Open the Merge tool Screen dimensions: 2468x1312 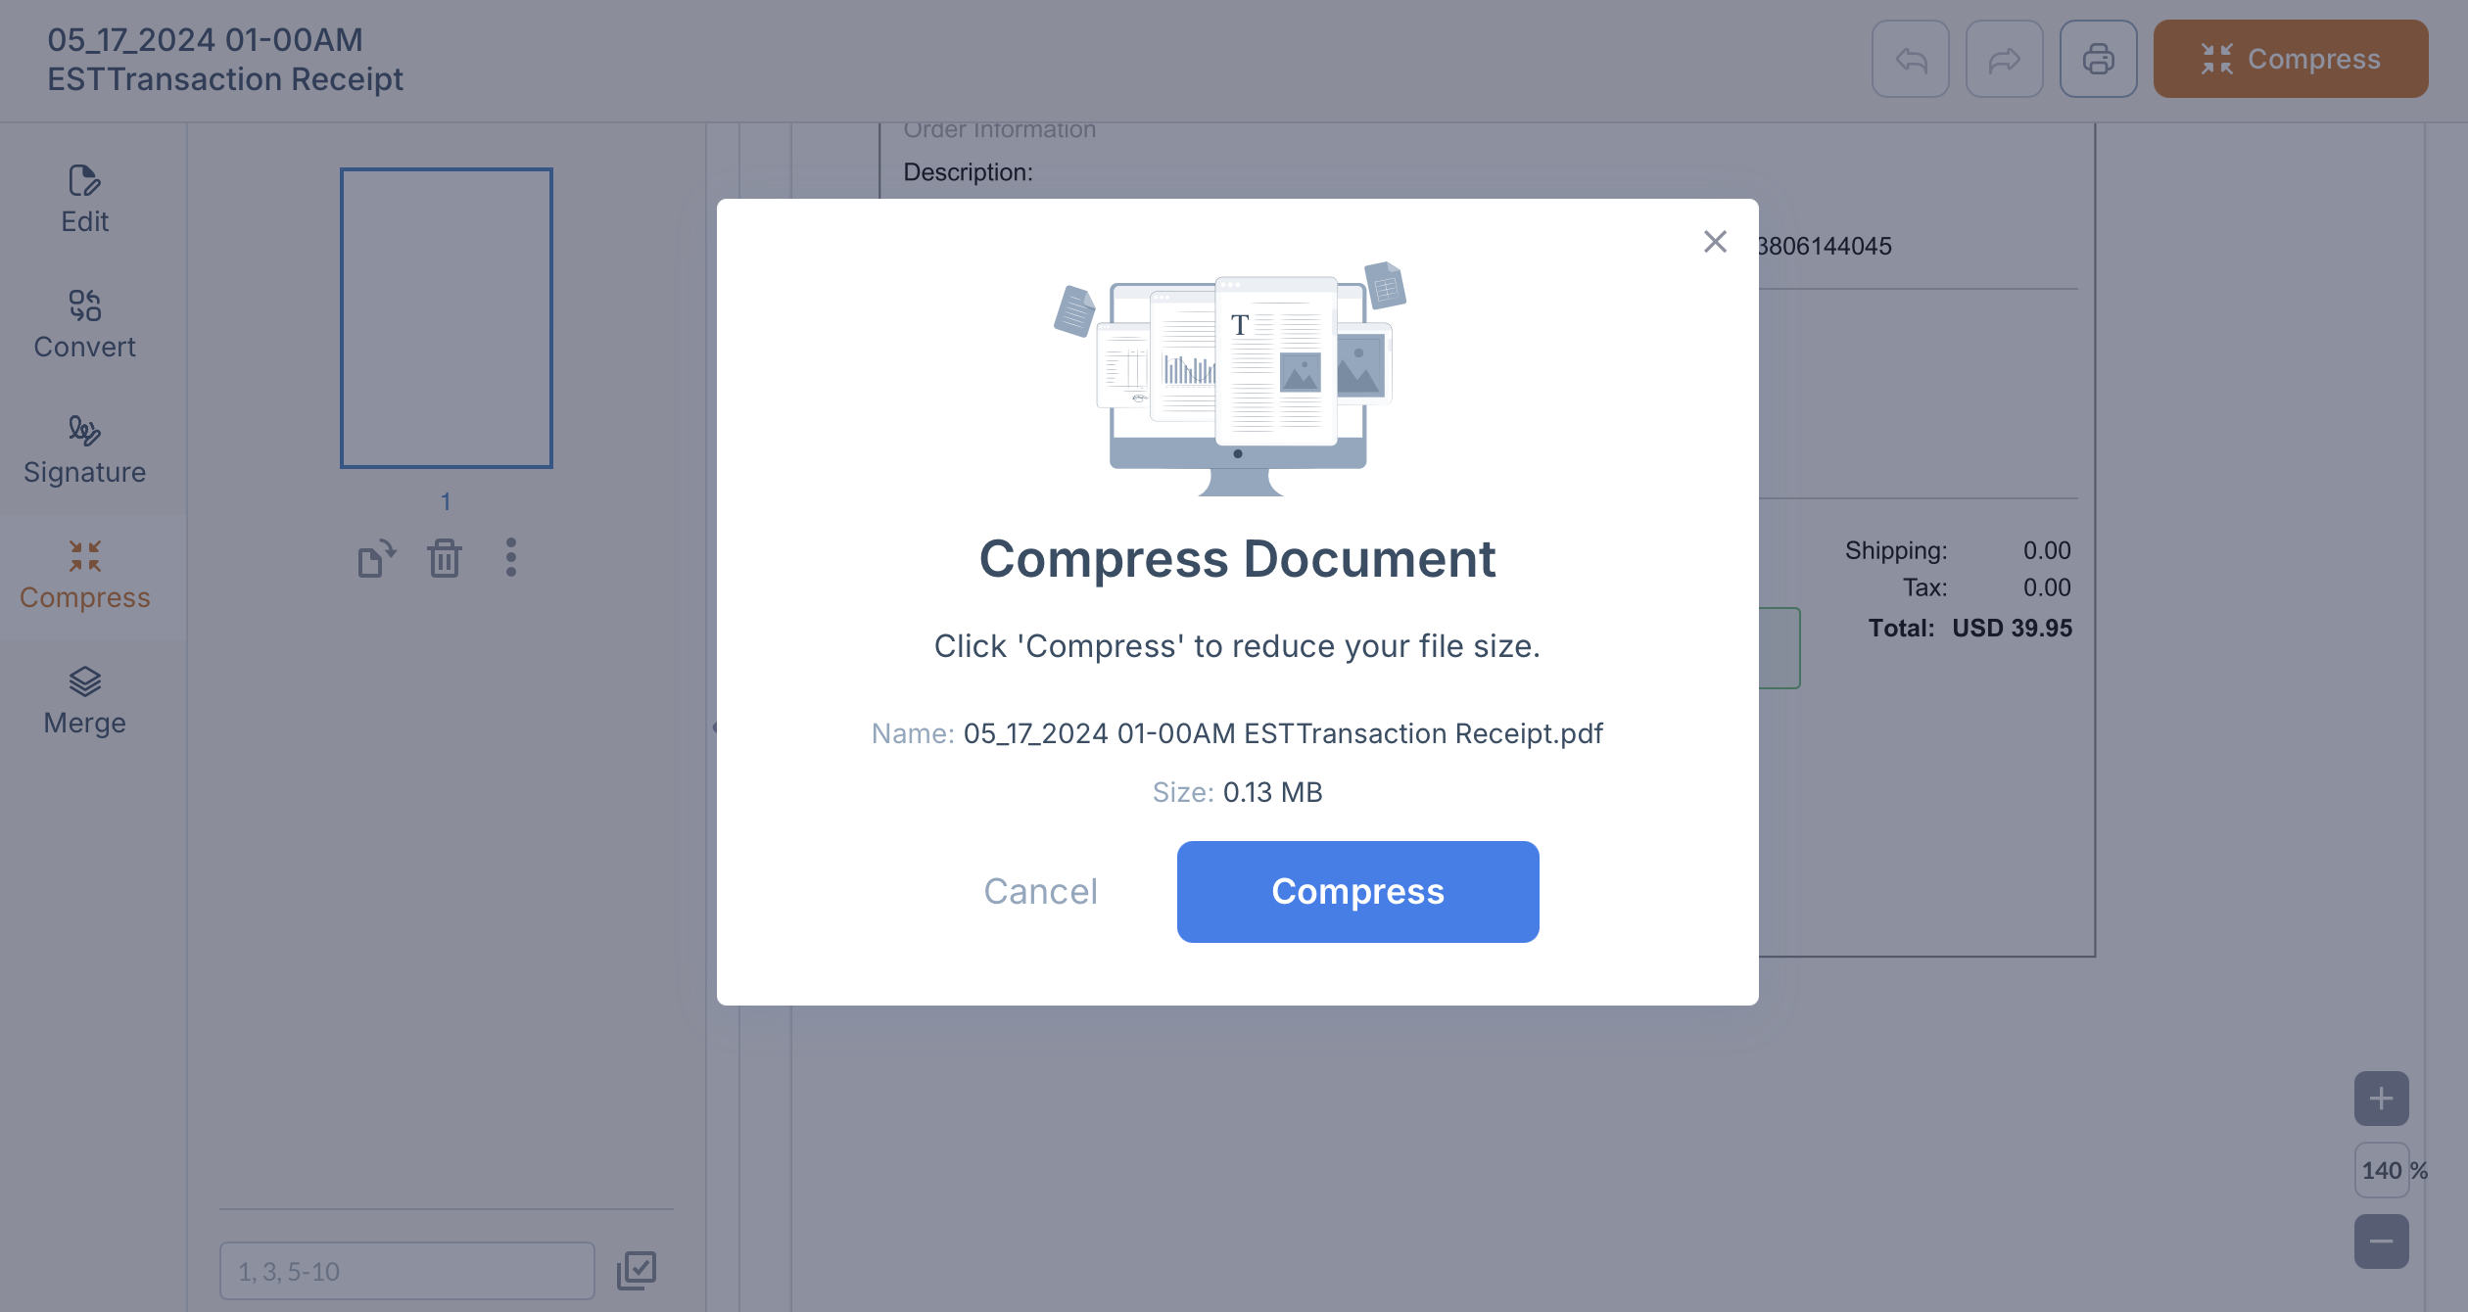85,701
